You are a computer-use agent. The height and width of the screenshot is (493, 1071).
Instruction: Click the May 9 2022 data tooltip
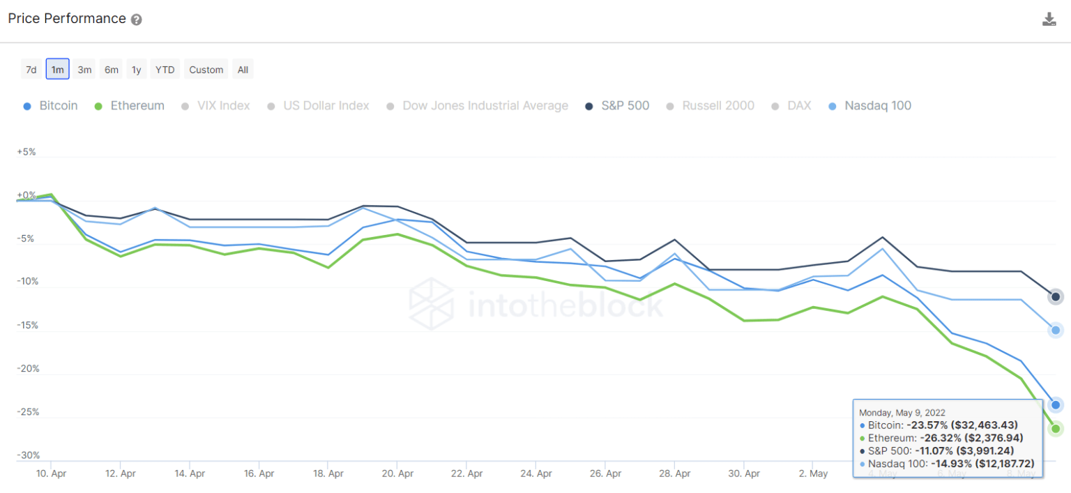946,438
